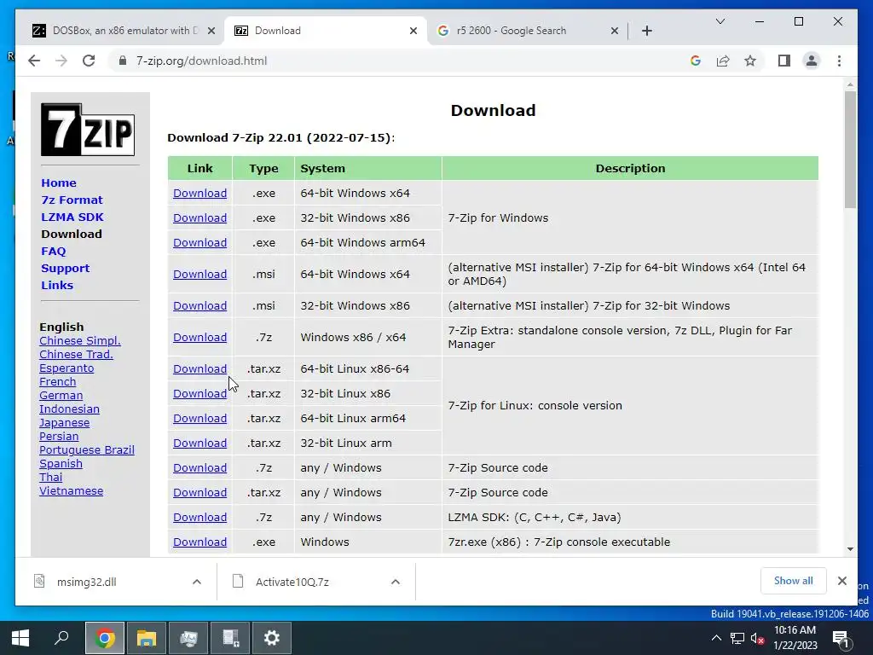Close the downloads bar
873x655 pixels.
841,581
